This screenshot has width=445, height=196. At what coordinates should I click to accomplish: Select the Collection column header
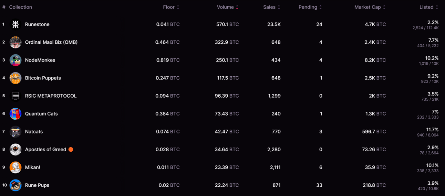[x=21, y=7]
